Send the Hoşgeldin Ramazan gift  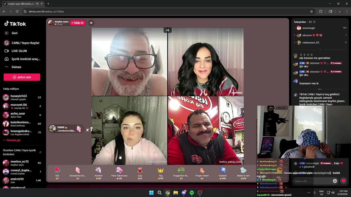(181, 173)
